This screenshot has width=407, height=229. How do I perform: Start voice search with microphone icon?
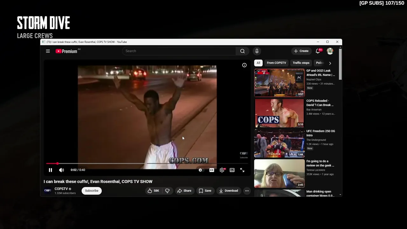257,51
